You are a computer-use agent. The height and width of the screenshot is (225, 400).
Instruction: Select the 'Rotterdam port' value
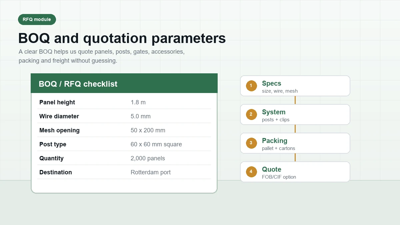pos(150,172)
